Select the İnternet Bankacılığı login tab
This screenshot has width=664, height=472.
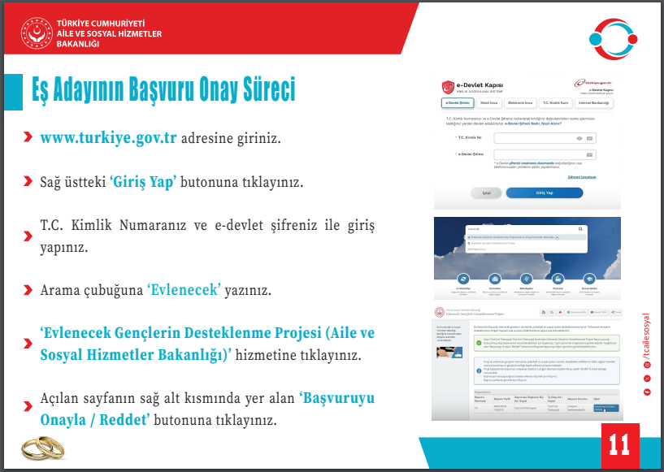[x=594, y=103]
